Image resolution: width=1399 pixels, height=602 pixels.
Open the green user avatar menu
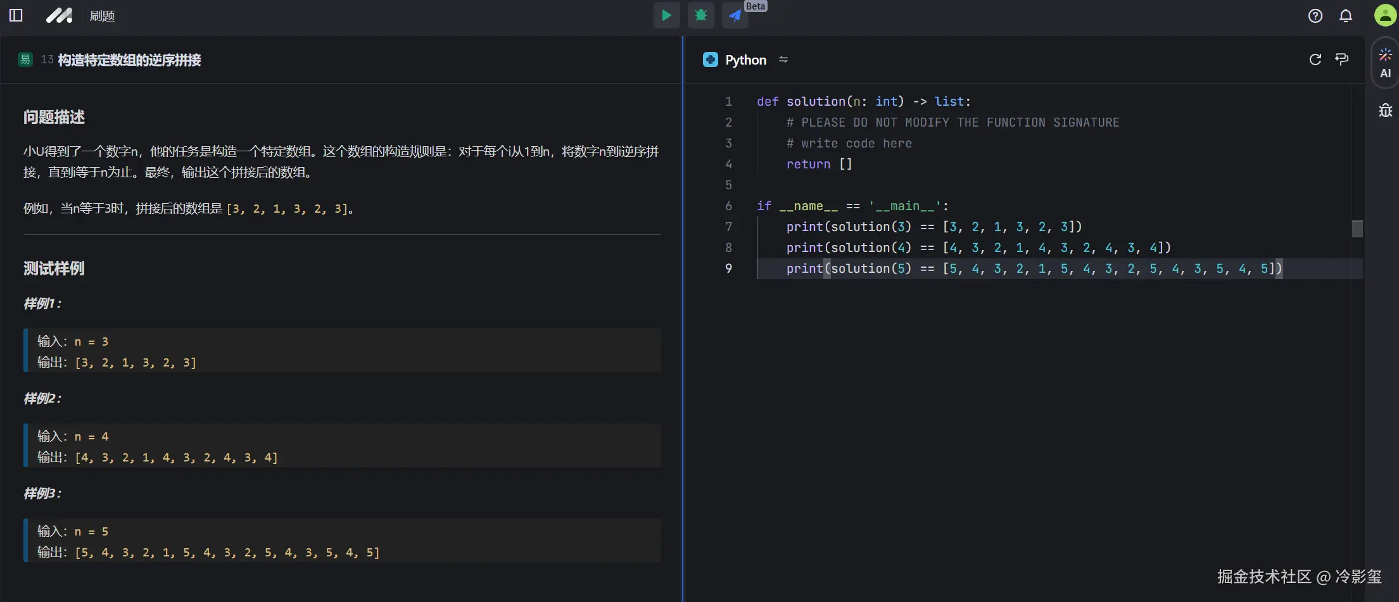[1385, 16]
